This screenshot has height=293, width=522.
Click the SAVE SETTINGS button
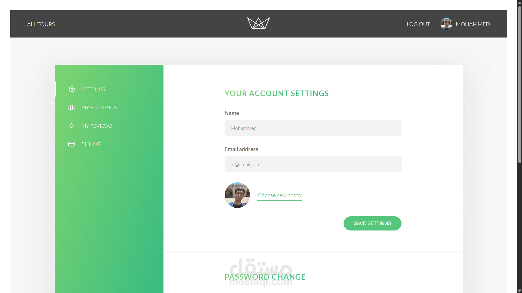[372, 223]
